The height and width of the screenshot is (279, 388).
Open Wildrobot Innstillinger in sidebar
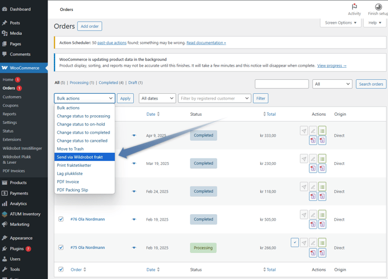click(22, 148)
